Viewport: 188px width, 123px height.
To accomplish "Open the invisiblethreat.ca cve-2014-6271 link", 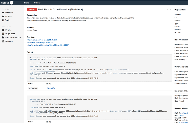I will pyautogui.click(x=48, y=45).
